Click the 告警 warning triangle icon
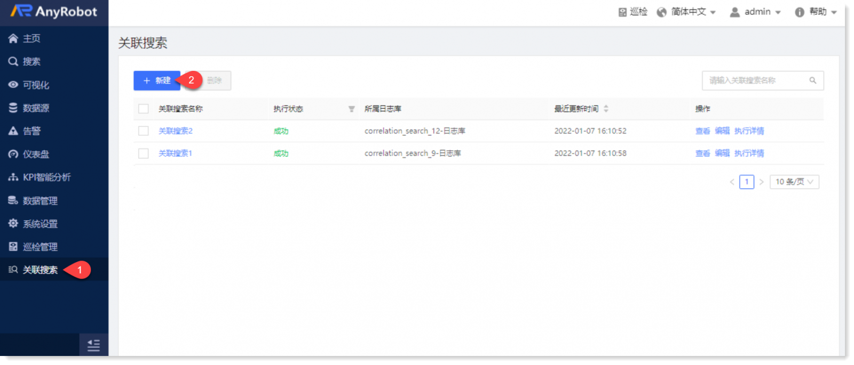 (x=13, y=131)
